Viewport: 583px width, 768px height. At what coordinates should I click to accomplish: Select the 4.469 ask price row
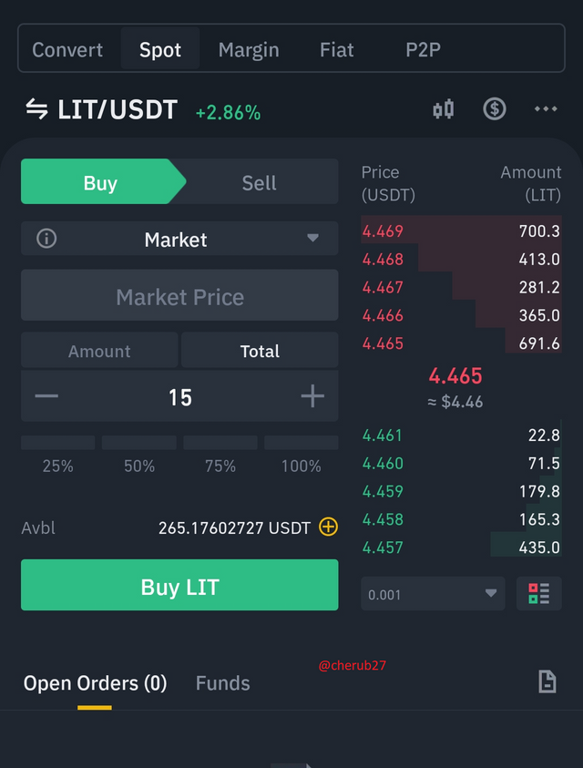[x=461, y=230]
